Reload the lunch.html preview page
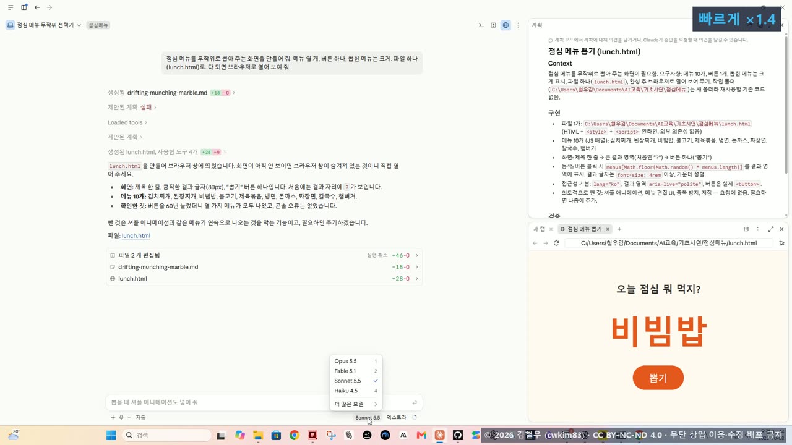The width and height of the screenshot is (792, 445). point(556,243)
